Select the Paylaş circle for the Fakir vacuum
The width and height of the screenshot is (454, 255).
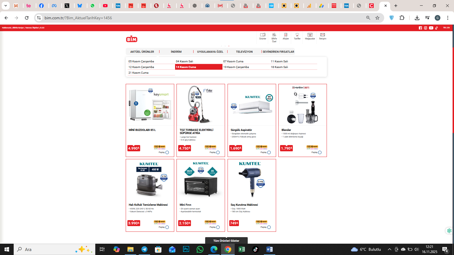(218, 152)
